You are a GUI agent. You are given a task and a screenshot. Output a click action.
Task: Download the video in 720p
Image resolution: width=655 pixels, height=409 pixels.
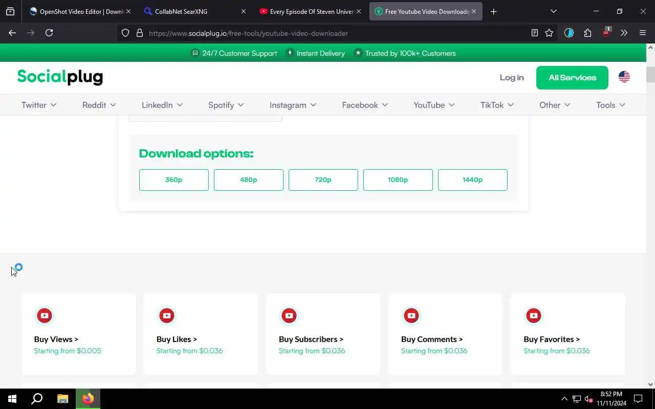click(x=323, y=180)
